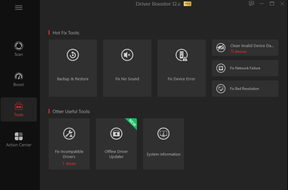Go to the Action Center label
This screenshot has width=288, height=190.
pyautogui.click(x=19, y=145)
